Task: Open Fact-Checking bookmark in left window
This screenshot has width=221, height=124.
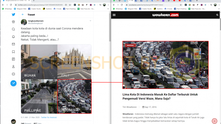Action: click(x=69, y=9)
